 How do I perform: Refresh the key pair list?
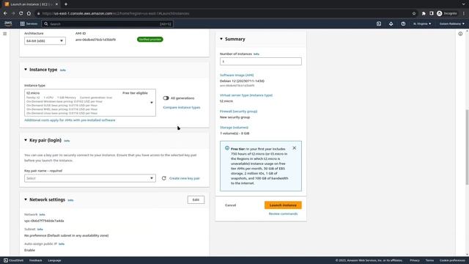point(163,178)
